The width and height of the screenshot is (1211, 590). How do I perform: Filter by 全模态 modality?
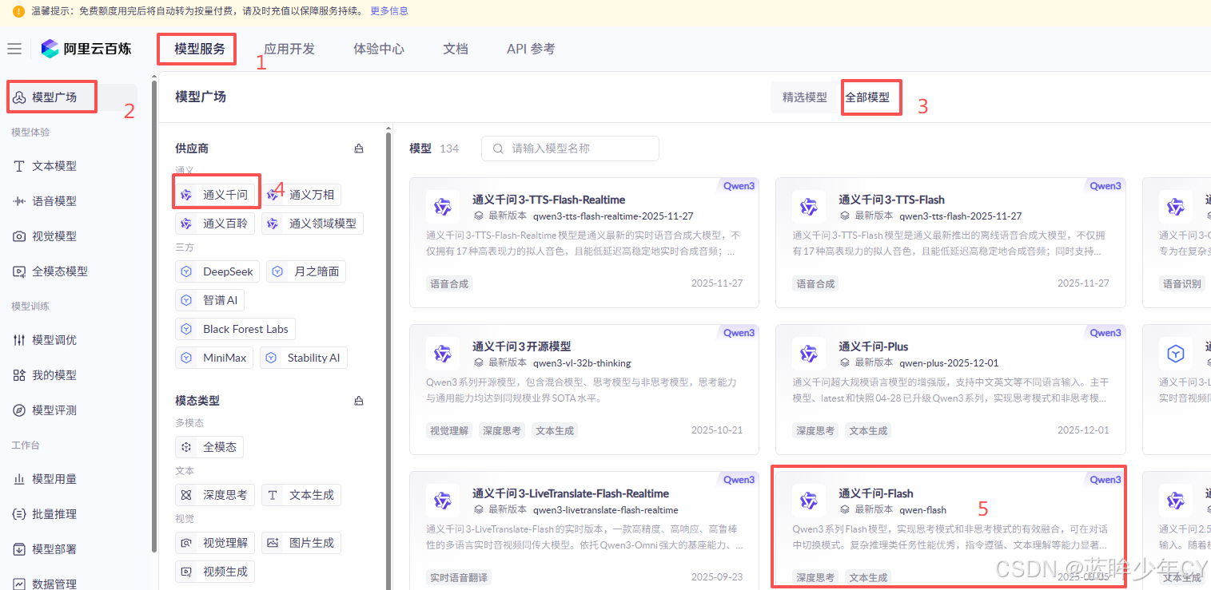[x=209, y=447]
